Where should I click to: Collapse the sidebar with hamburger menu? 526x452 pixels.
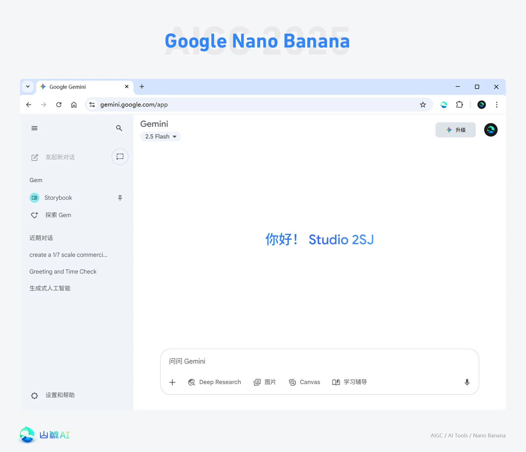coord(34,128)
